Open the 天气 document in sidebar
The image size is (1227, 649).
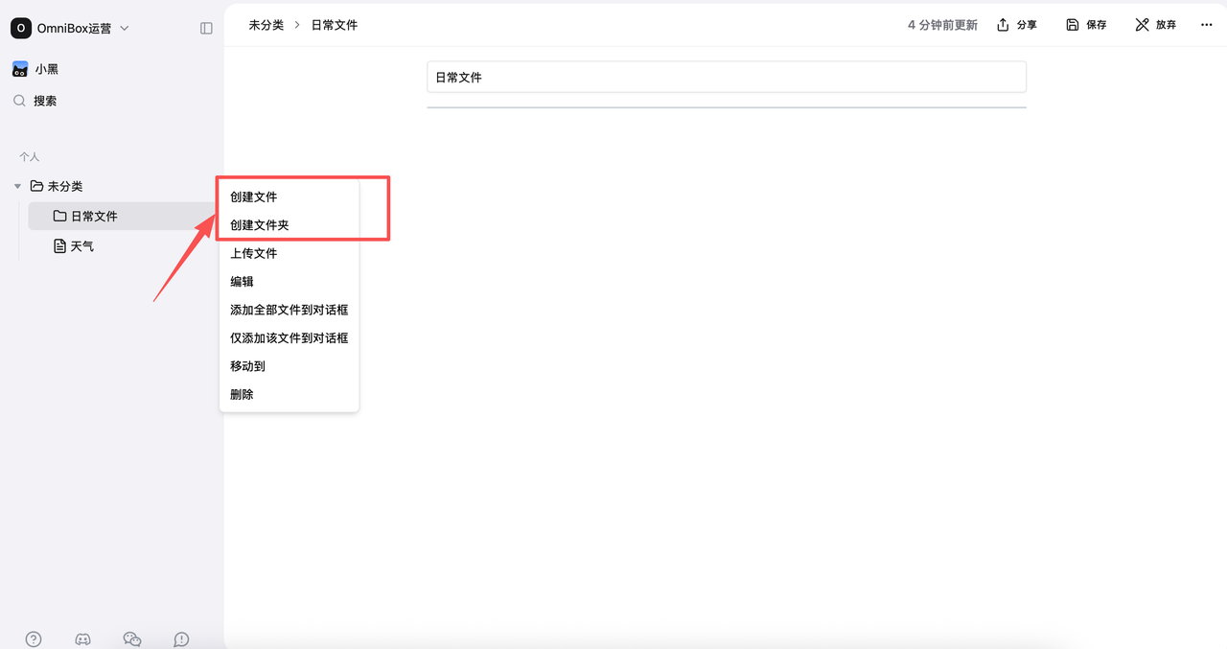tap(81, 246)
